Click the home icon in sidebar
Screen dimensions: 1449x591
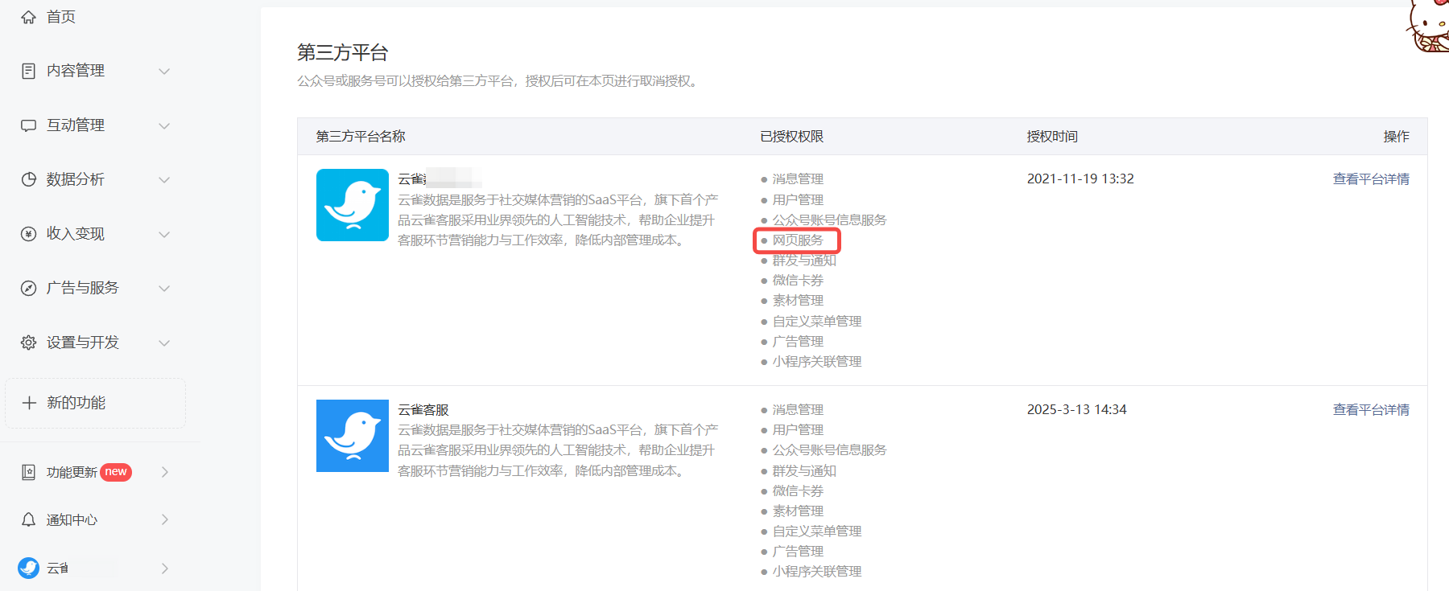pos(28,17)
